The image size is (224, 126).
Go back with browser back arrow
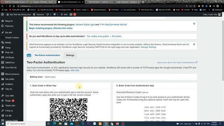[x=2, y=6]
